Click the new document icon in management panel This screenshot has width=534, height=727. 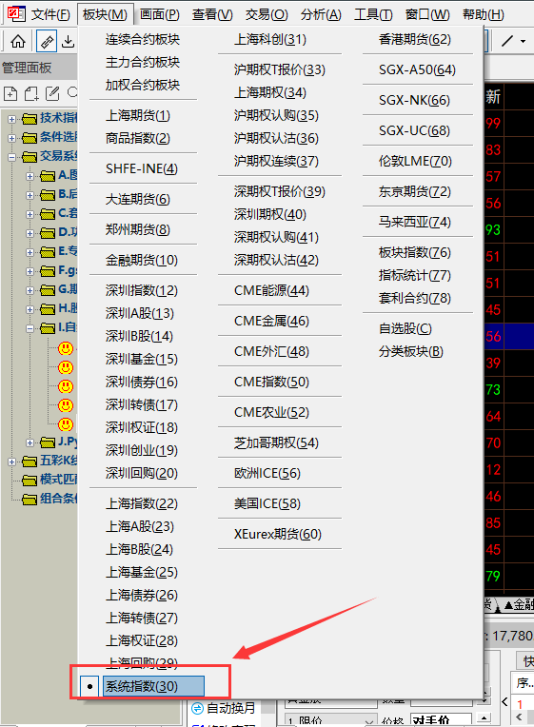point(10,93)
